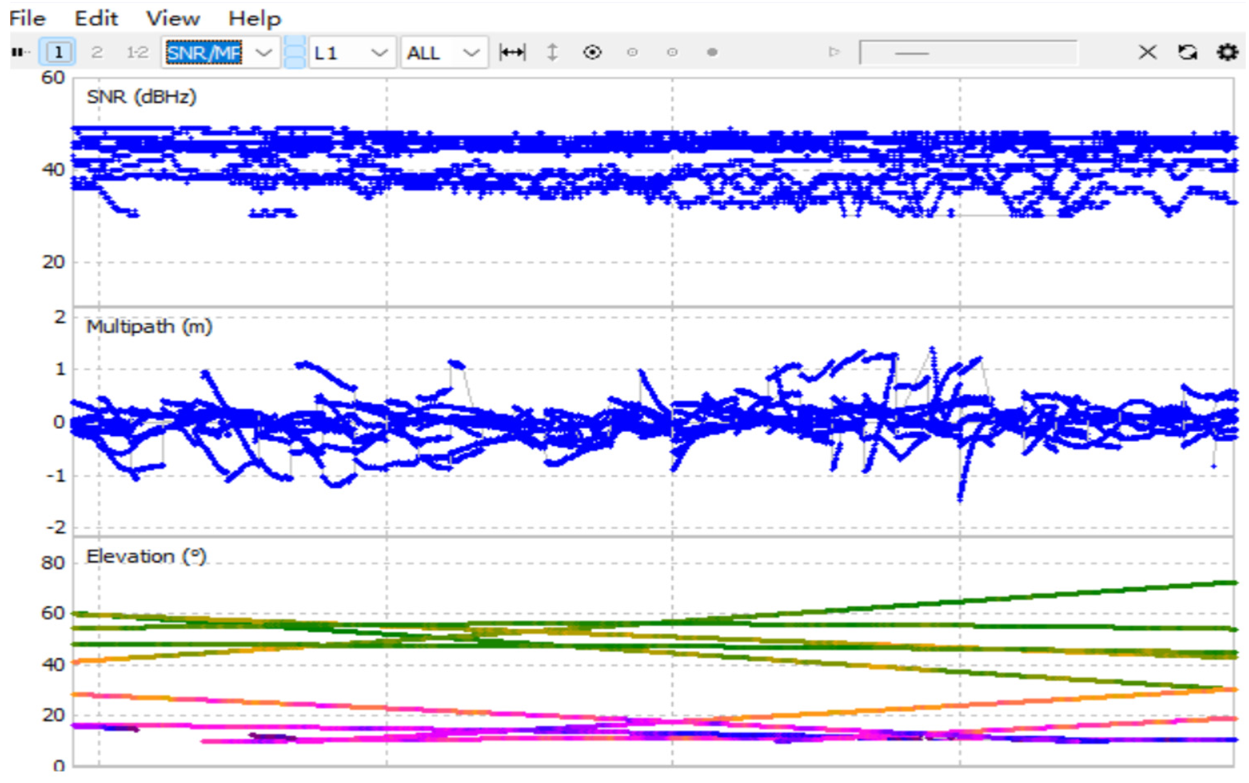Click the show track point target icon
The image size is (1249, 783).
pyautogui.click(x=592, y=52)
